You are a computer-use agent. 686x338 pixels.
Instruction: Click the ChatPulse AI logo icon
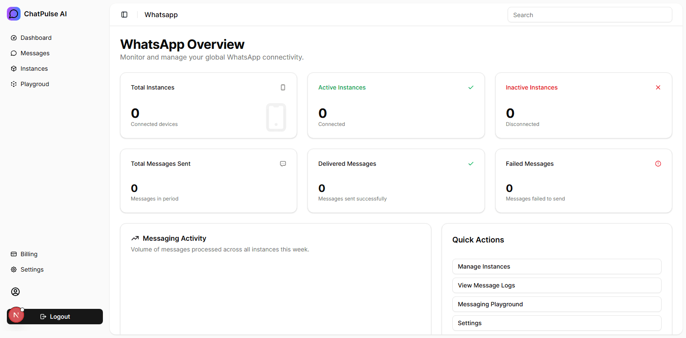click(14, 14)
